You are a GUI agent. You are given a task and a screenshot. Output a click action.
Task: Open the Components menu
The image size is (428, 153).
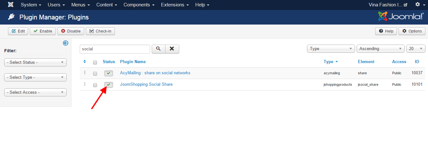(140, 5)
